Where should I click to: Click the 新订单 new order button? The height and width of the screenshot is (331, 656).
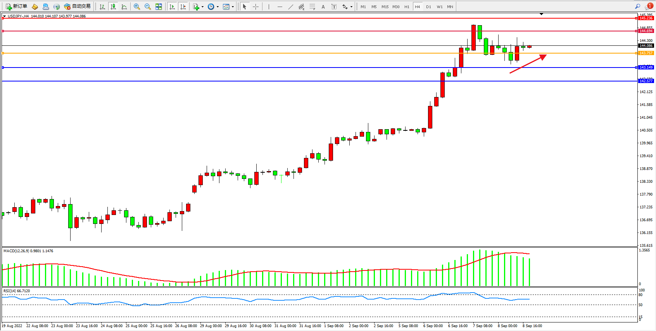click(17, 7)
